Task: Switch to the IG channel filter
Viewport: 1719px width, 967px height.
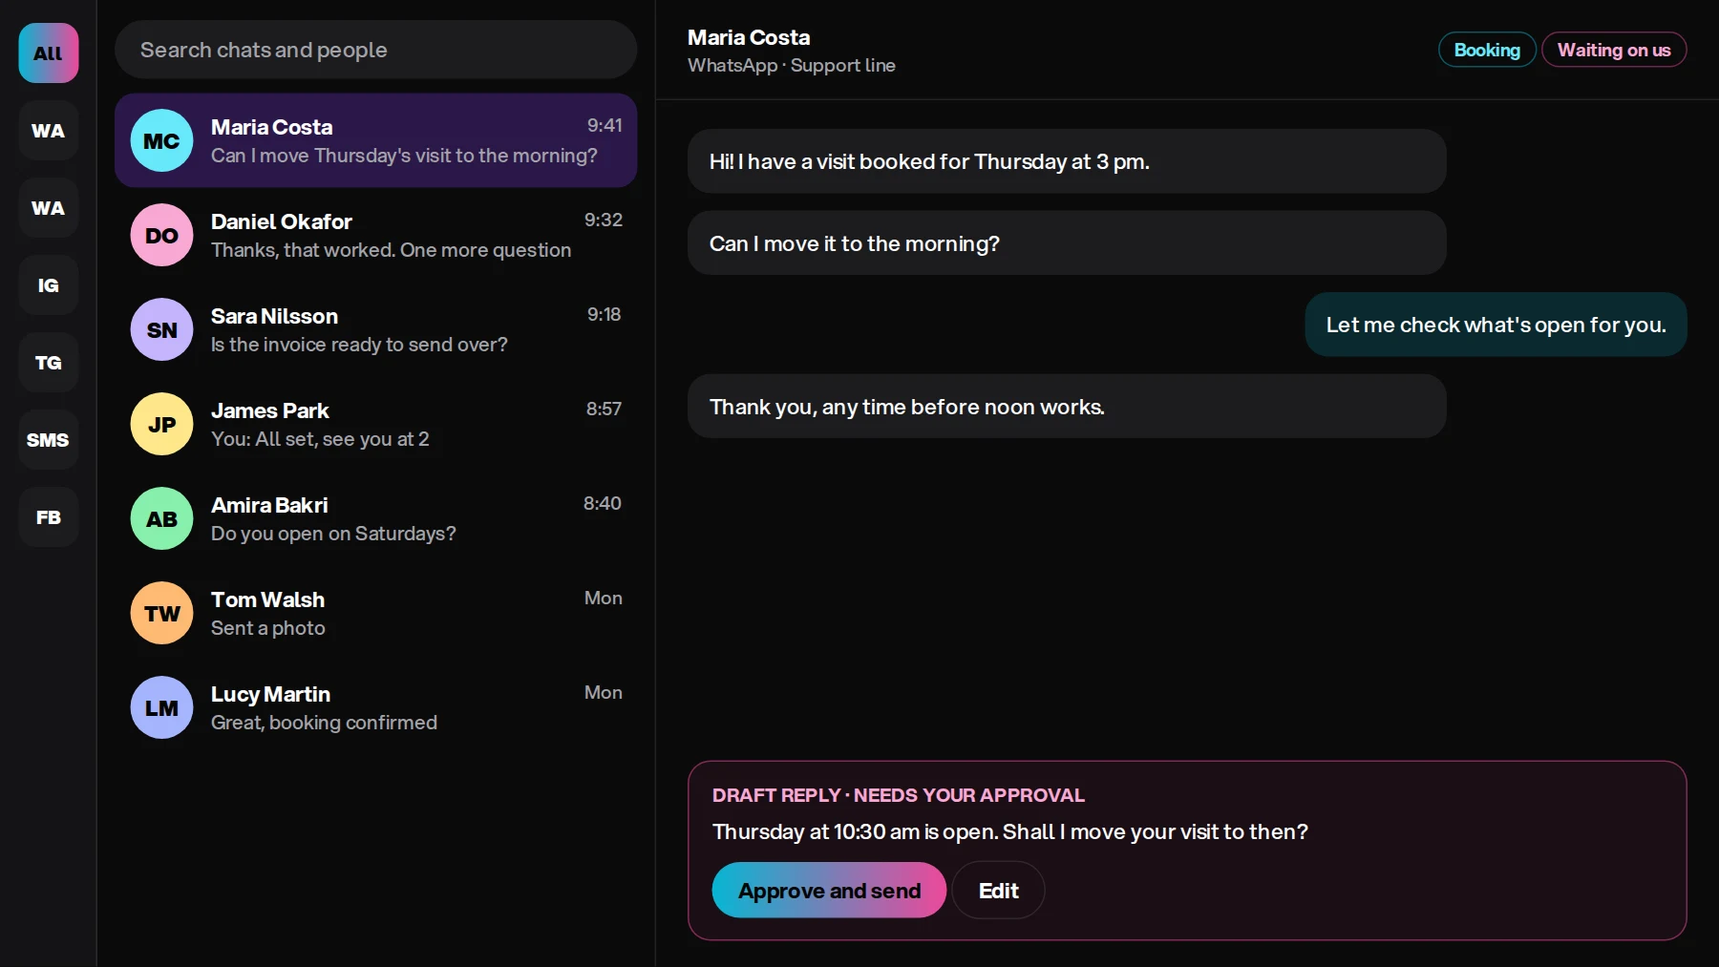Action: point(48,285)
